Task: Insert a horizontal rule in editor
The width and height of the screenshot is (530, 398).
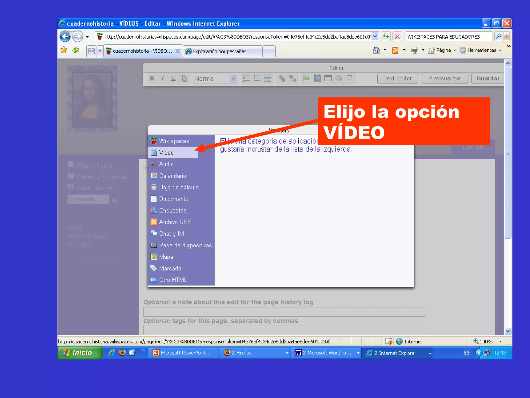Action: click(x=268, y=78)
